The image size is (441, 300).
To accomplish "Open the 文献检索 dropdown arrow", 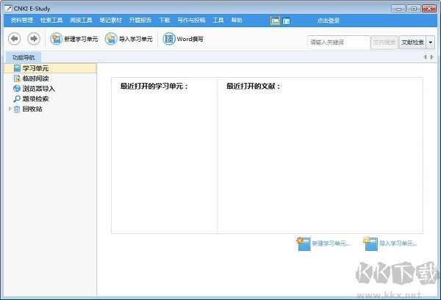I will [430, 43].
